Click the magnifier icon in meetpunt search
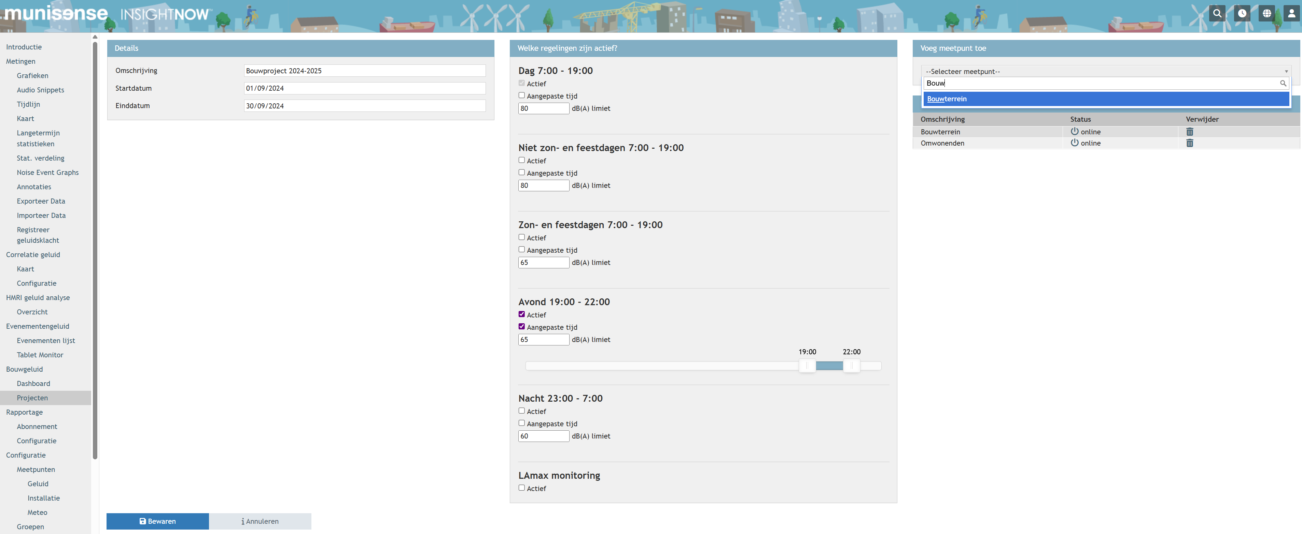This screenshot has width=1302, height=534. (x=1283, y=83)
